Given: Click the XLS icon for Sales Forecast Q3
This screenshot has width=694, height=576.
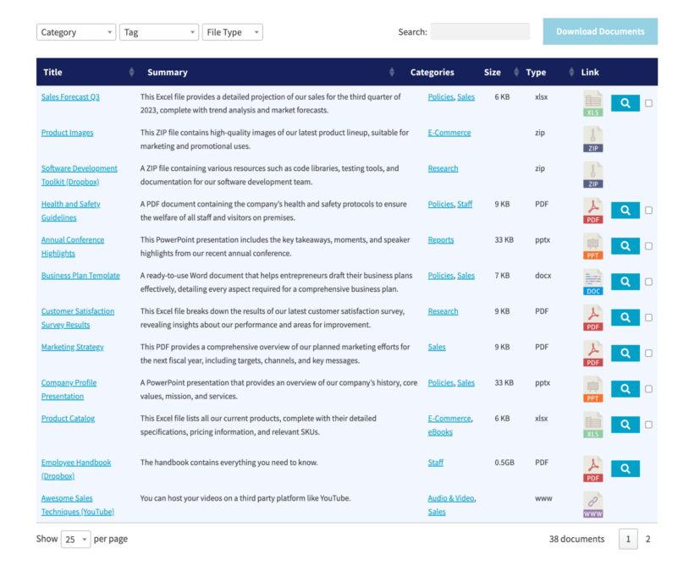Looking at the screenshot, I should pos(592,103).
